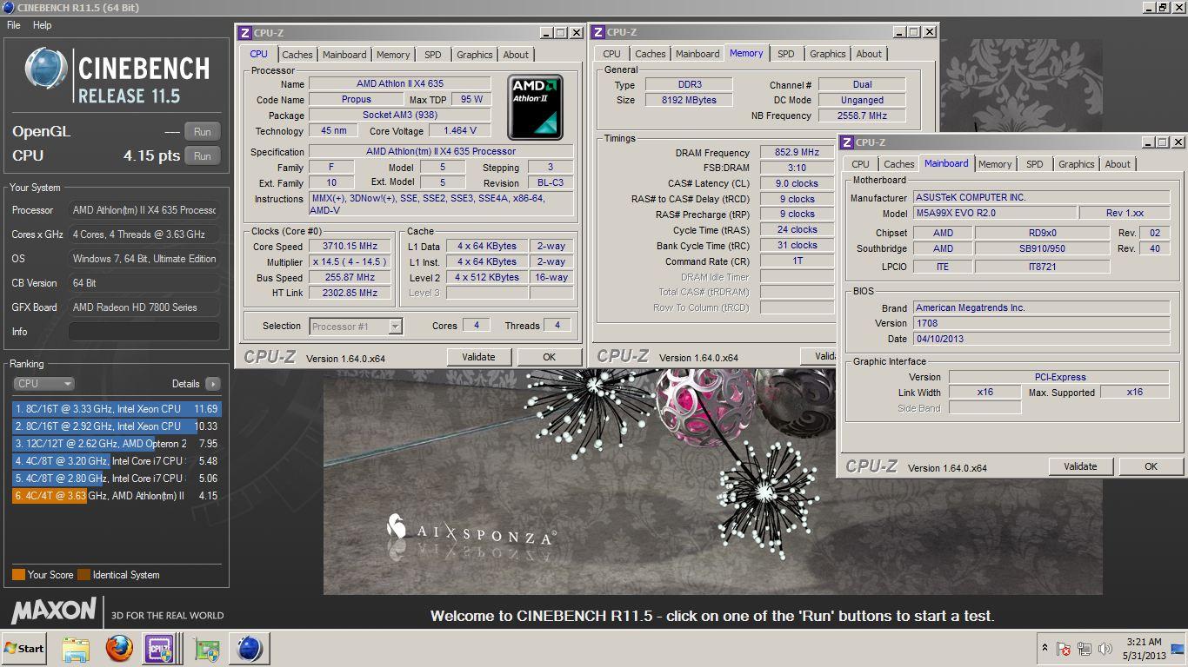Open Processor #1 selection dropdown
Viewport: 1188px width, 667px height.
pyautogui.click(x=356, y=327)
